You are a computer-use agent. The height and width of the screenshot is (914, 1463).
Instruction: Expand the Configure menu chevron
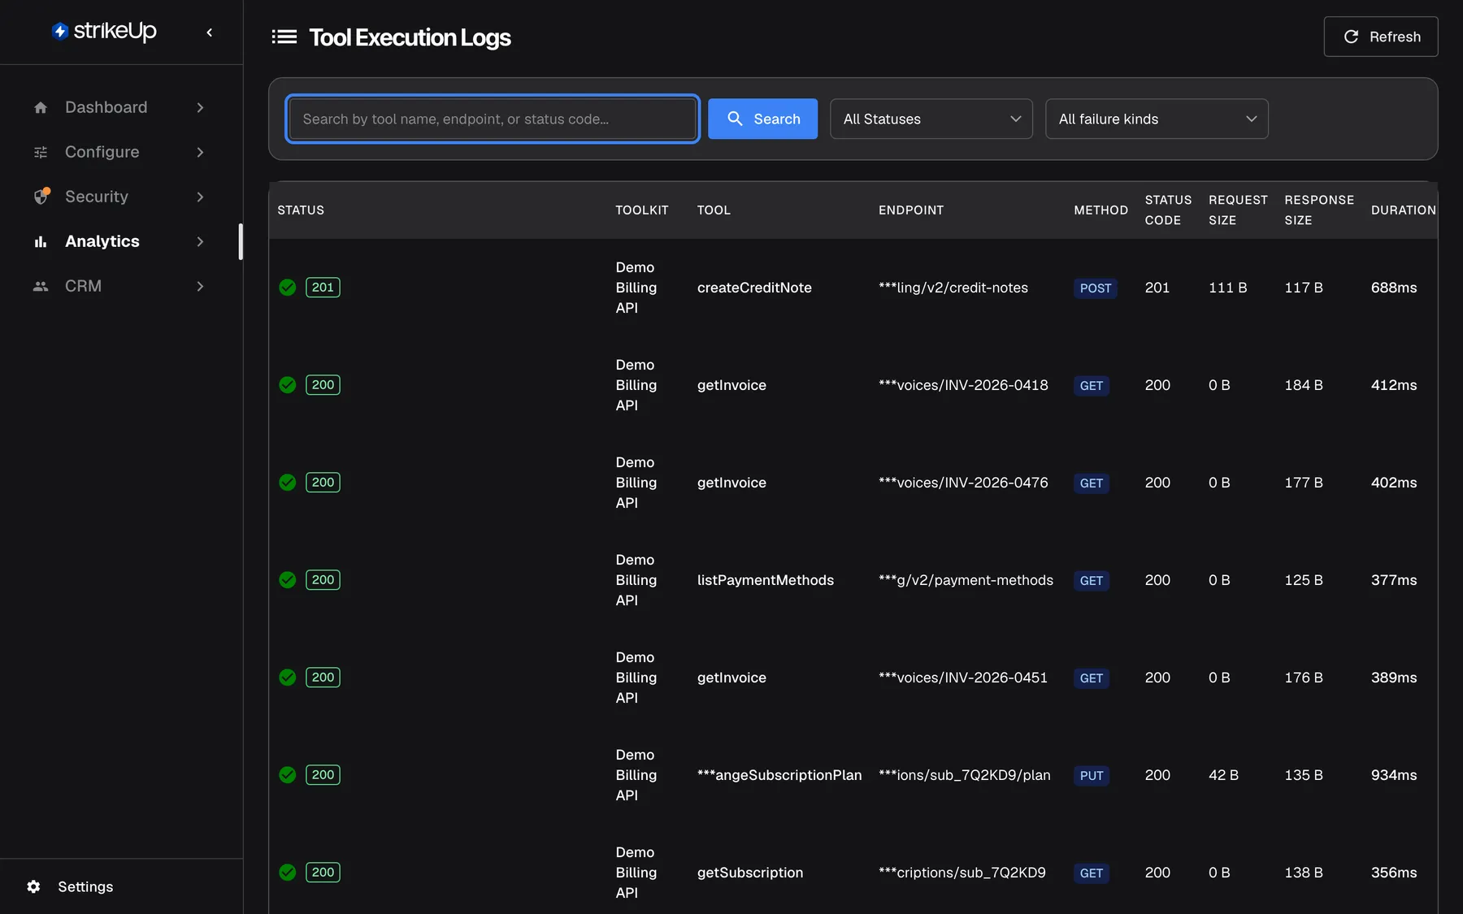tap(200, 152)
